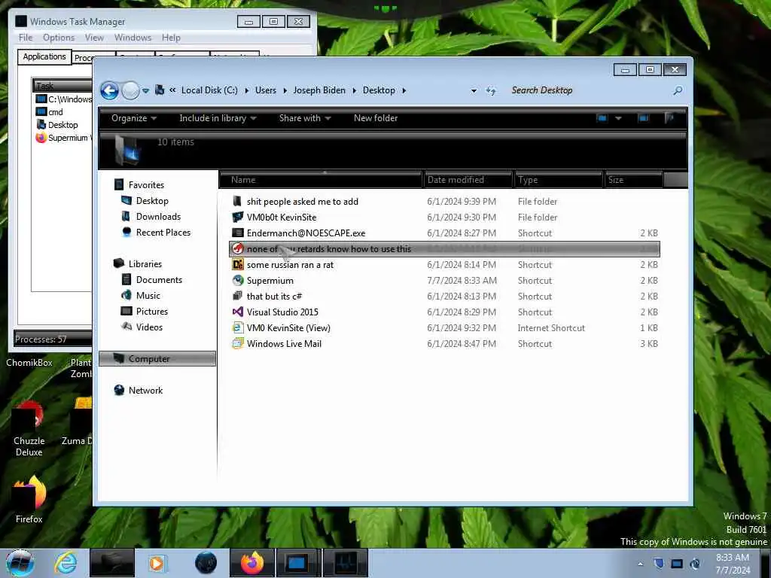The width and height of the screenshot is (771, 578).
Task: Open the recent locations dropdown arrow
Action: [145, 91]
